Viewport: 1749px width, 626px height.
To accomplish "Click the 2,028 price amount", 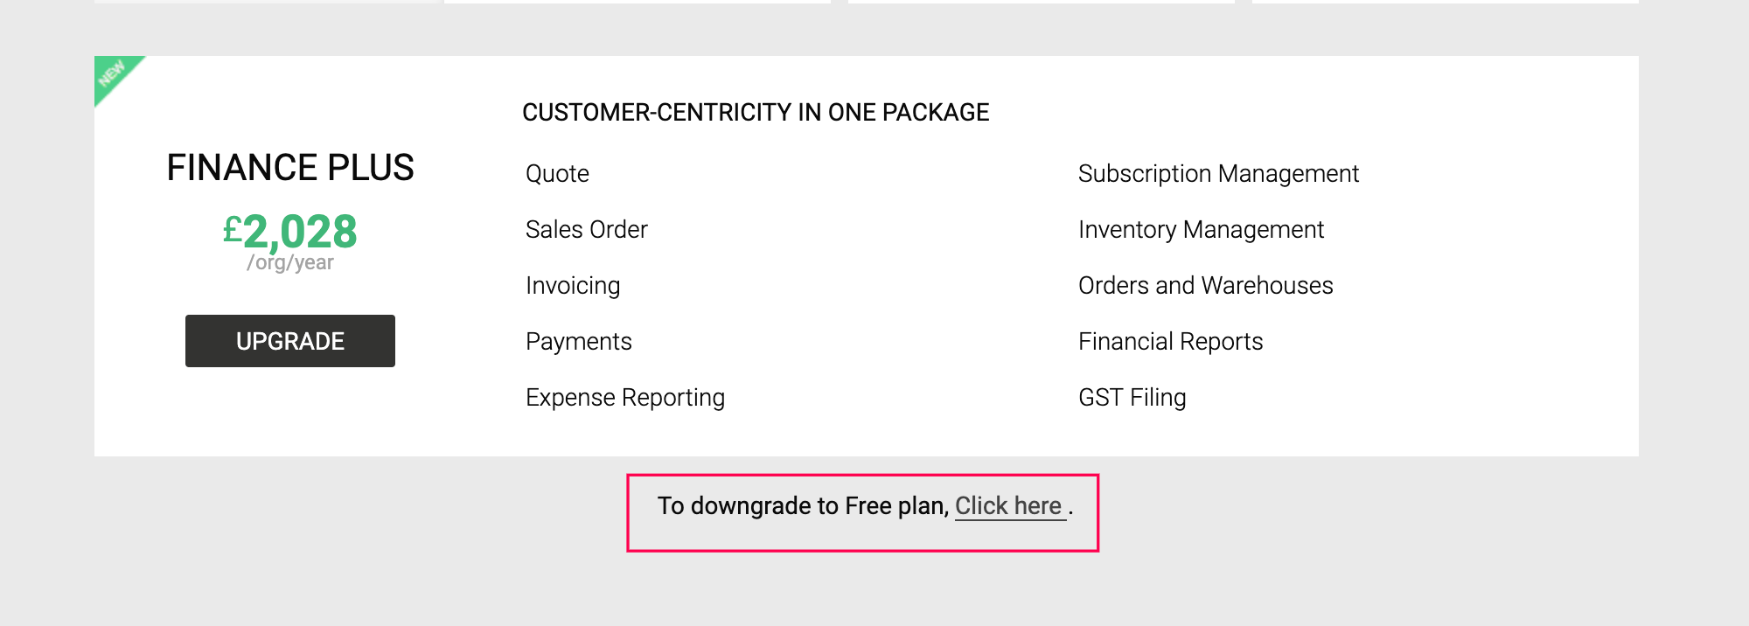I will 300,232.
